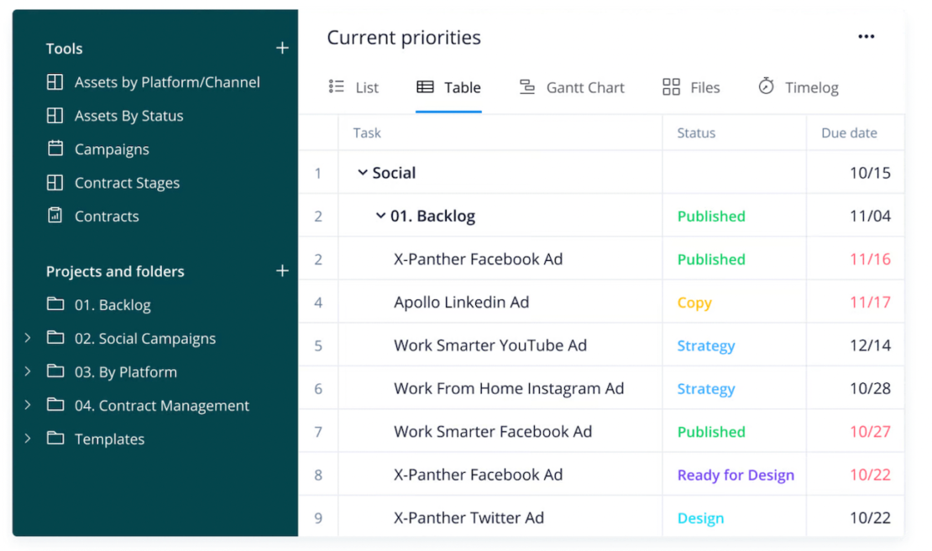Add a new project or folder
932x551 pixels.
[x=282, y=271]
